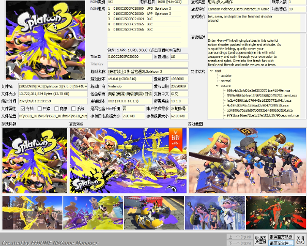Open thumbnail of street scene with yellow salmon
307x246 pixels.
pyautogui.click(x=154, y=213)
